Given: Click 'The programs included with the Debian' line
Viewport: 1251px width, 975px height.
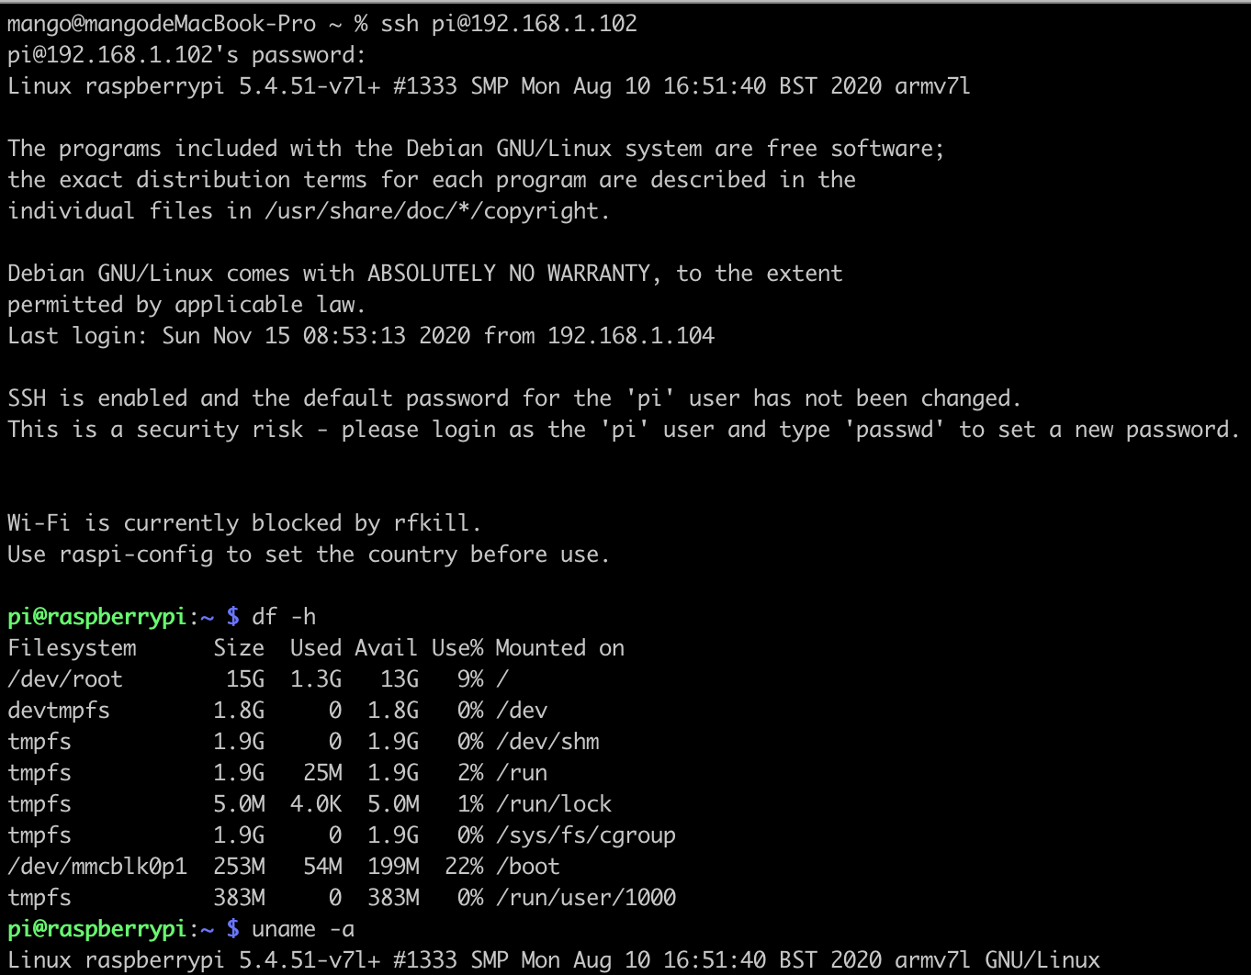Looking at the screenshot, I should (x=476, y=149).
